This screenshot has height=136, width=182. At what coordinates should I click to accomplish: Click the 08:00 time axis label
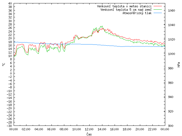point(64,129)
